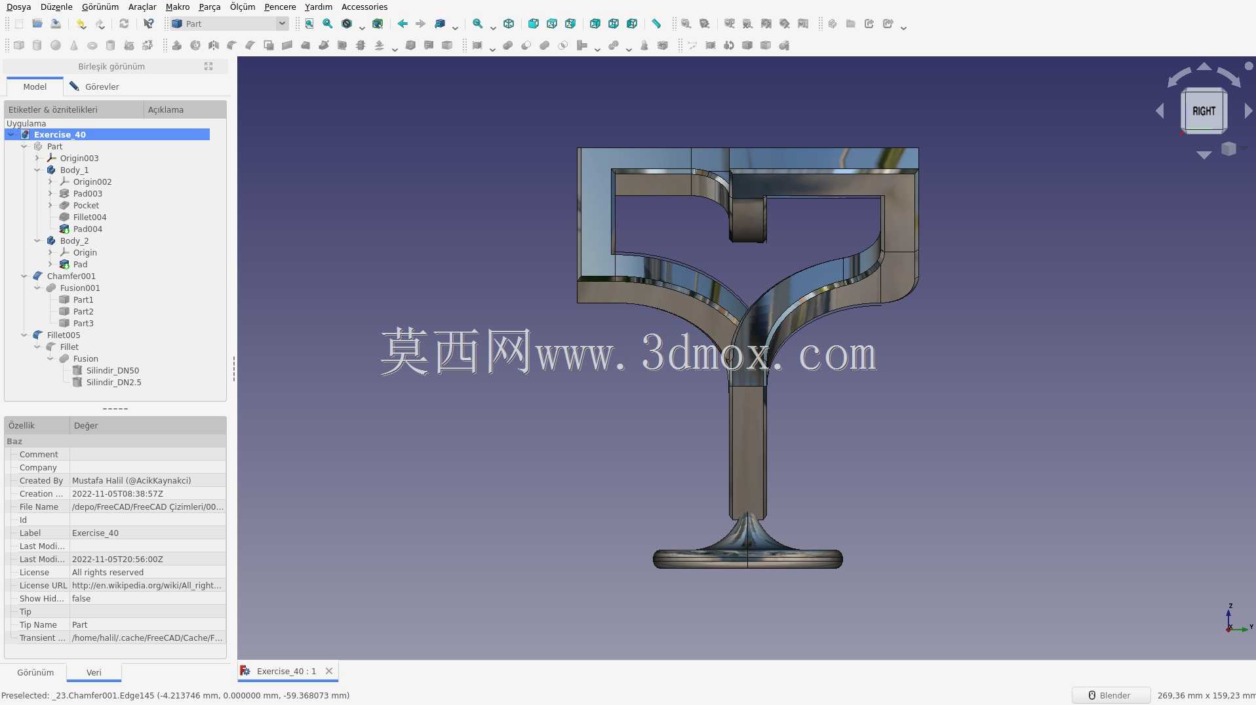Collapse the Fillet005 tree node
Viewport: 1256px width, 705px height.
(24, 335)
